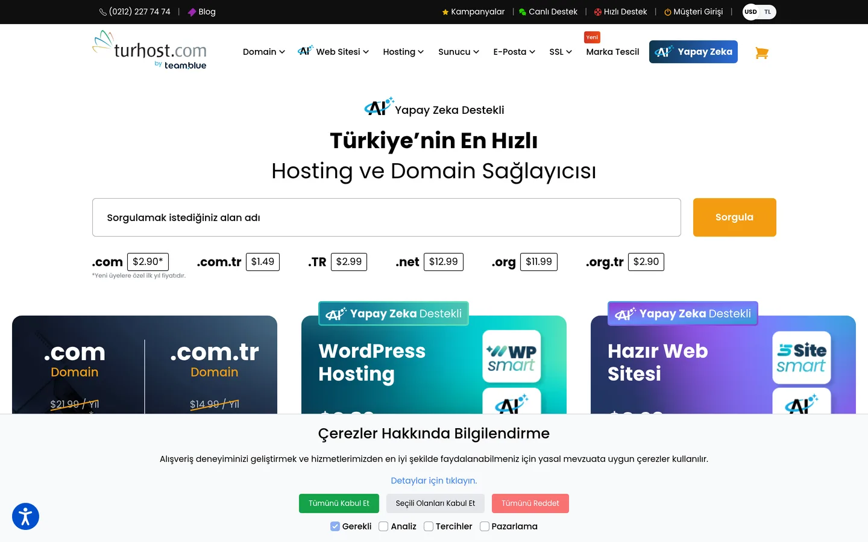Expand the Web Sitesi dropdown menu
Viewport: 868px width, 542px height.
click(x=342, y=52)
